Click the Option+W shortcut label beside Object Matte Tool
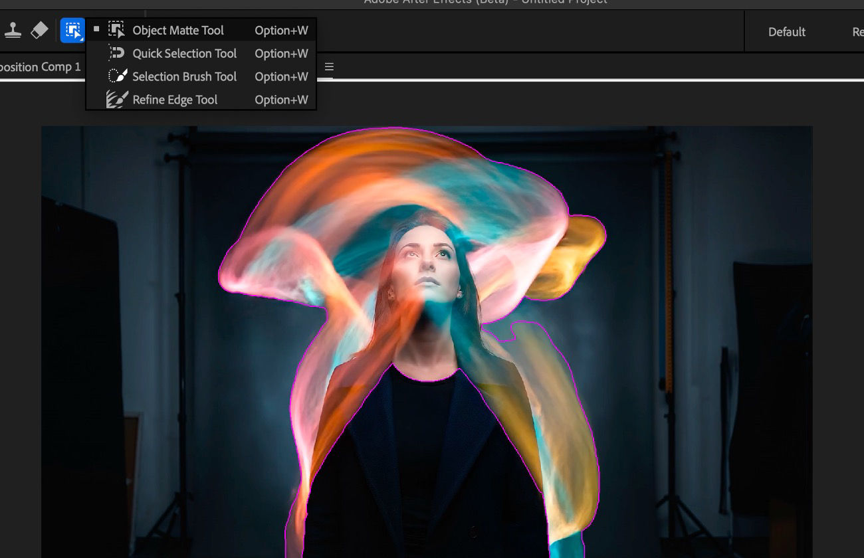864x558 pixels. pos(281,29)
